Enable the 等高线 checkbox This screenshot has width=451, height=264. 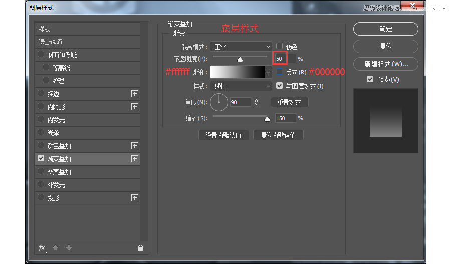click(46, 67)
